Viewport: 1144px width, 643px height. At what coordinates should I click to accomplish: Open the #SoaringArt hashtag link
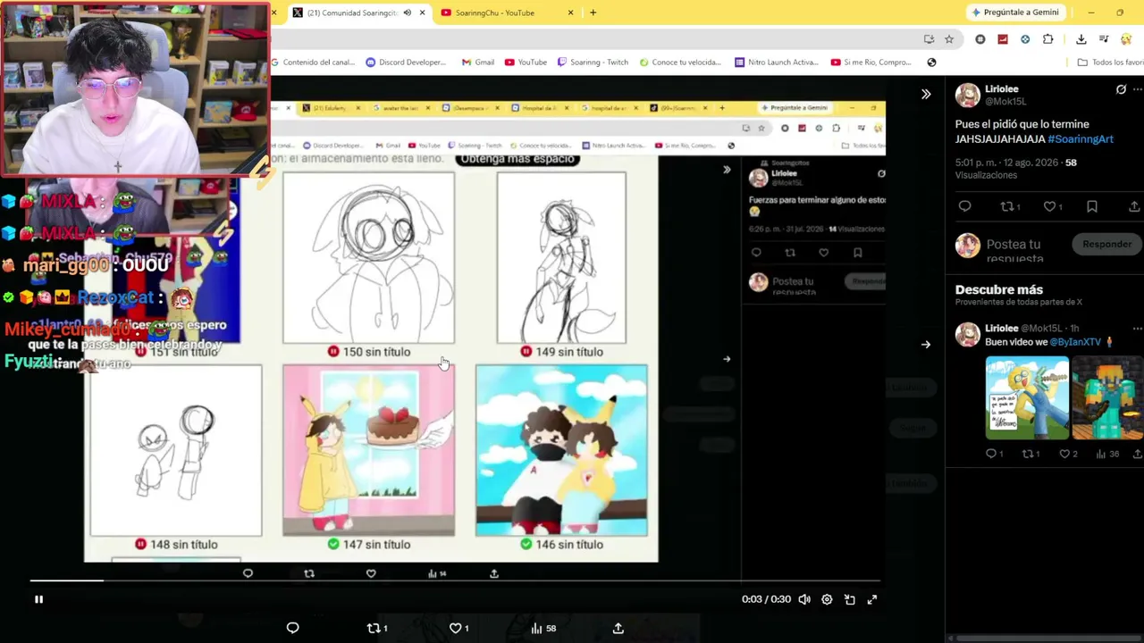[1081, 139]
